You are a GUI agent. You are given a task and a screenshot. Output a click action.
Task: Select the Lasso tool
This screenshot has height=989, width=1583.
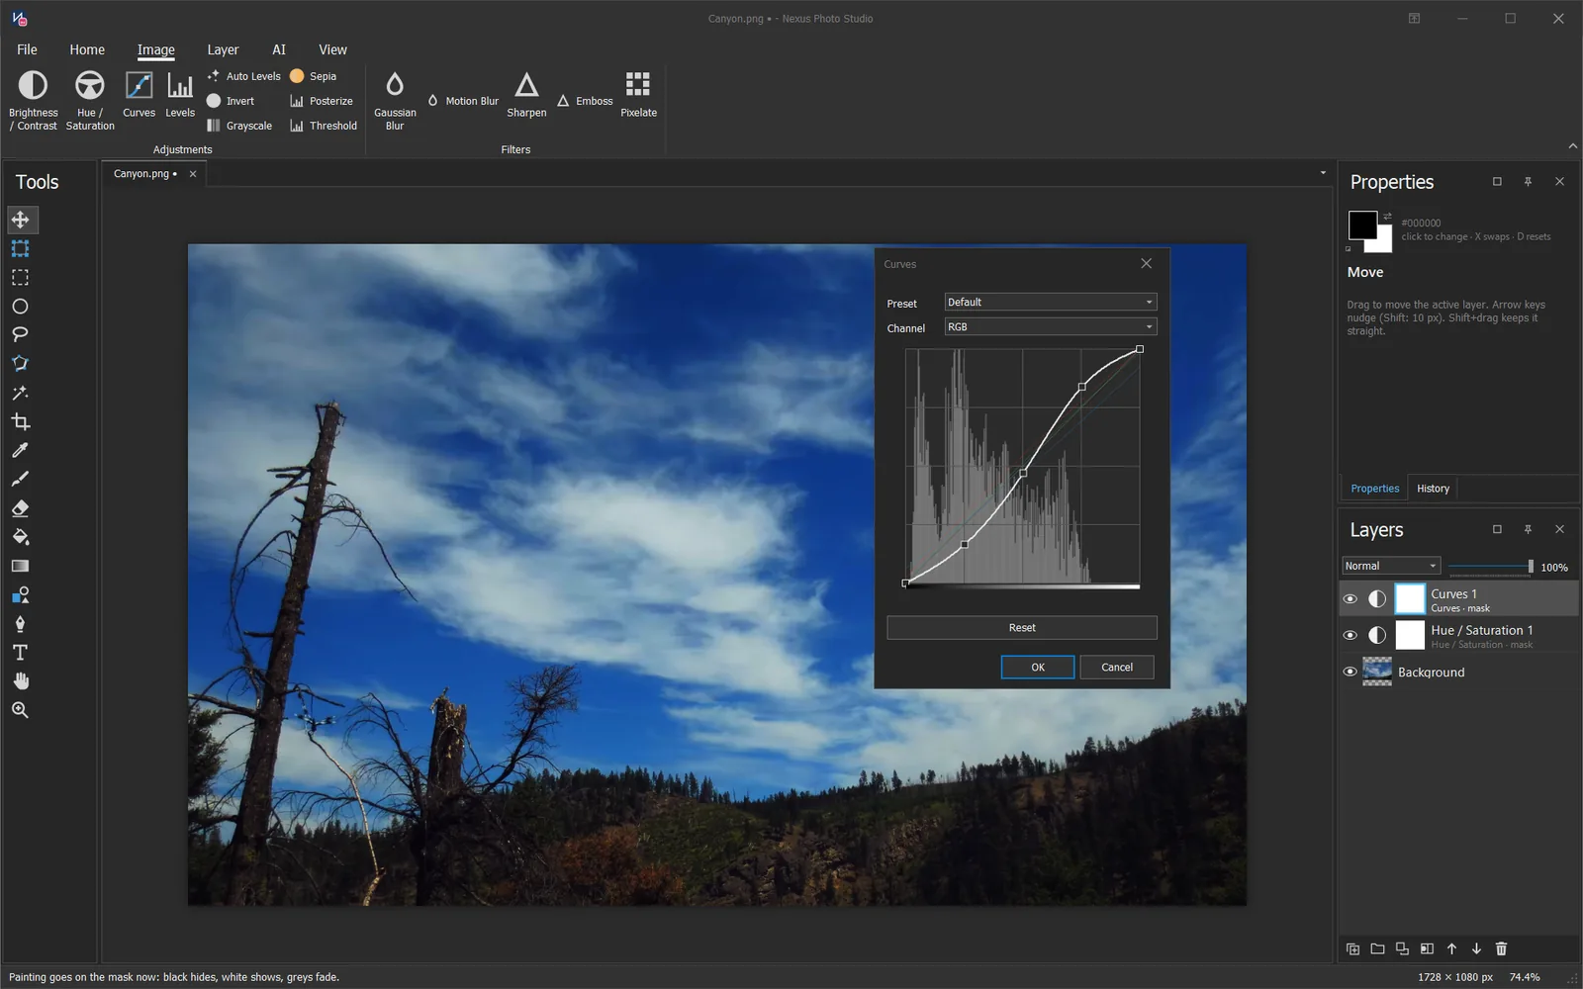pyautogui.click(x=20, y=335)
